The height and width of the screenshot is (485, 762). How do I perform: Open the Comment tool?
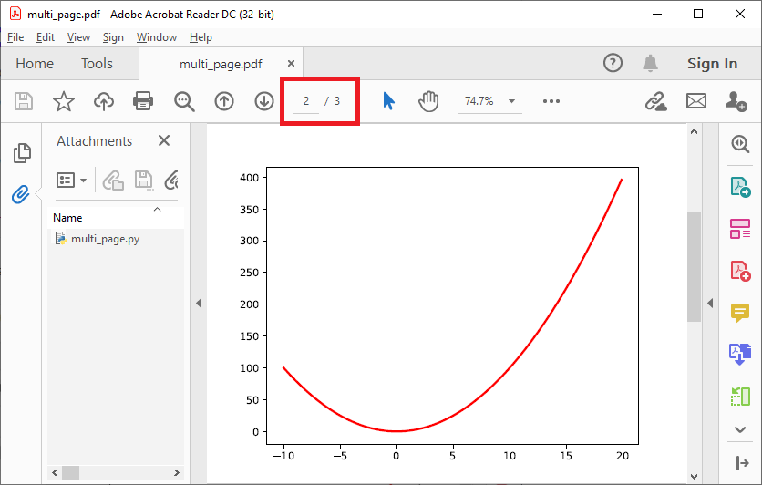(x=740, y=313)
